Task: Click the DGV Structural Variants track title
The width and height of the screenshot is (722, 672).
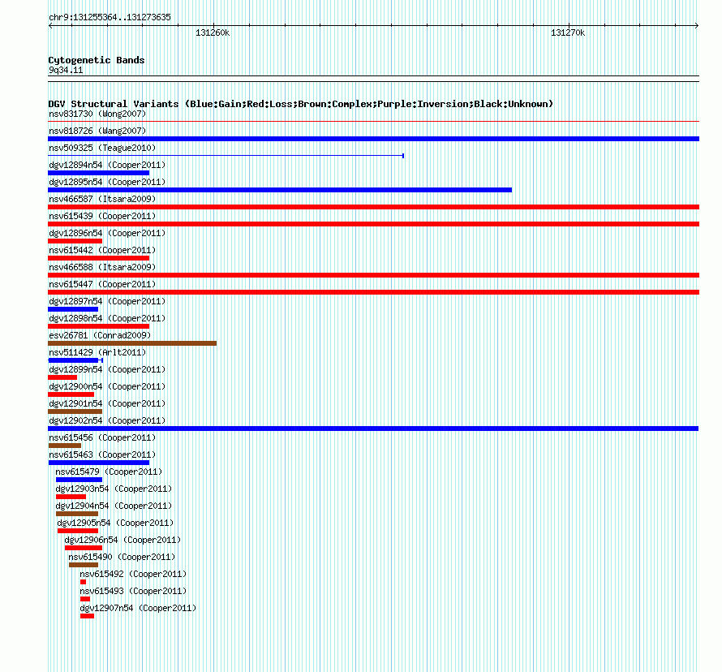Action: (x=300, y=104)
